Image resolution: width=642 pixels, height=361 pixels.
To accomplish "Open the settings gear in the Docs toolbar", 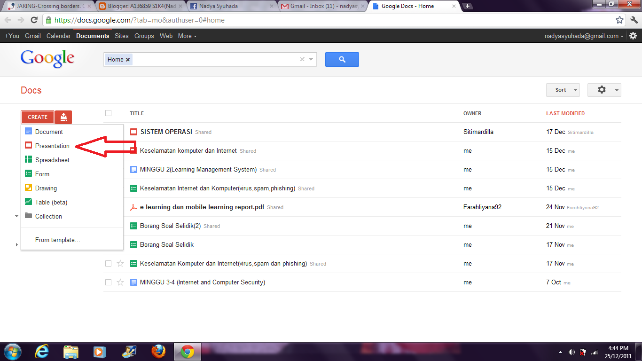I will coord(604,90).
